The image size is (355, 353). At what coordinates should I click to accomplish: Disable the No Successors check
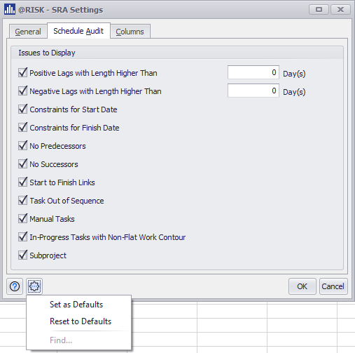click(x=23, y=164)
